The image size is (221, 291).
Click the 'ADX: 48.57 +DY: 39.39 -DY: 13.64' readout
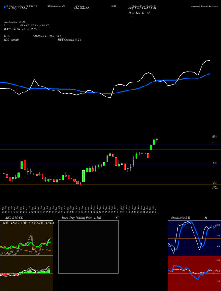[x=27, y=223]
